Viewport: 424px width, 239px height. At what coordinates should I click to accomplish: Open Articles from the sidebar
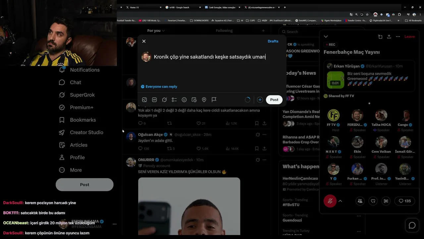coord(73,145)
